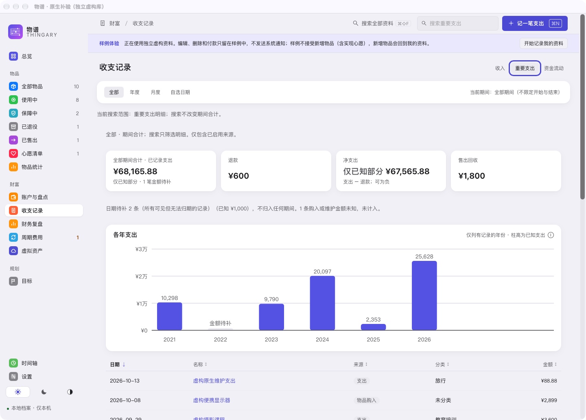Switch to light theme sun toggle
The image size is (586, 420).
coord(18,392)
